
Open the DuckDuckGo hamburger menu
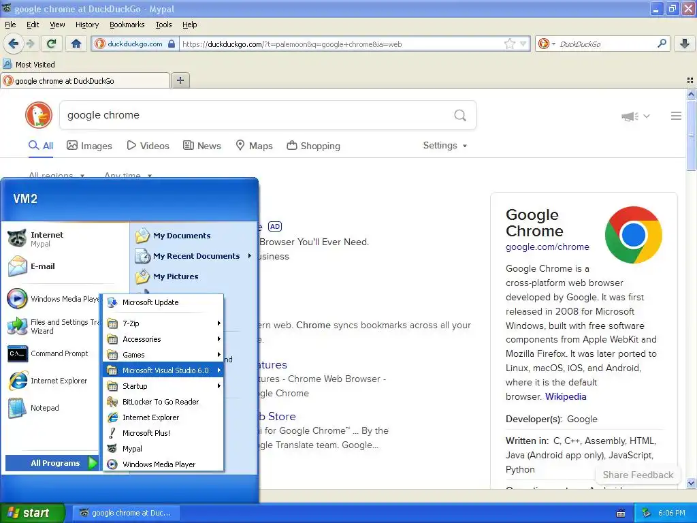(676, 116)
